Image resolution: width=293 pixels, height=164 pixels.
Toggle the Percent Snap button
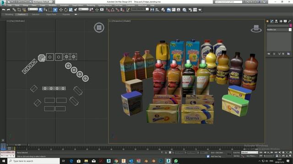(x=117, y=10)
